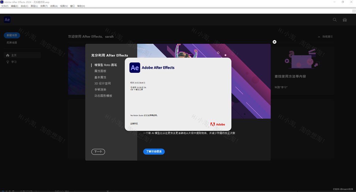Image resolution: width=356 pixels, height=192 pixels.
Task: Click the 欢迎使用 After Effects, sarah heading
Action: pyautogui.click(x=91, y=37)
